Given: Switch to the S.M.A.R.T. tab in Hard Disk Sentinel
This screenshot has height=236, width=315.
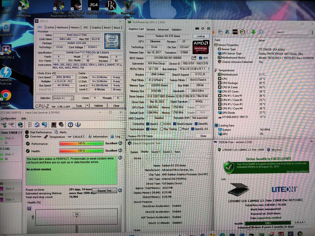Looking at the screenshot, I should [77, 137].
